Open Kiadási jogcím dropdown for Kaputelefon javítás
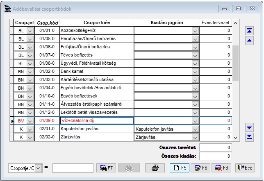This screenshot has height=181, width=264. (x=195, y=129)
